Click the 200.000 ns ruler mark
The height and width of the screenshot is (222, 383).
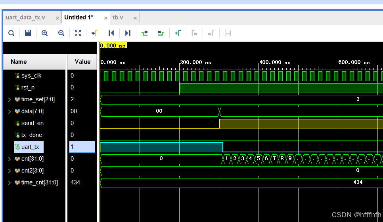tap(195, 63)
